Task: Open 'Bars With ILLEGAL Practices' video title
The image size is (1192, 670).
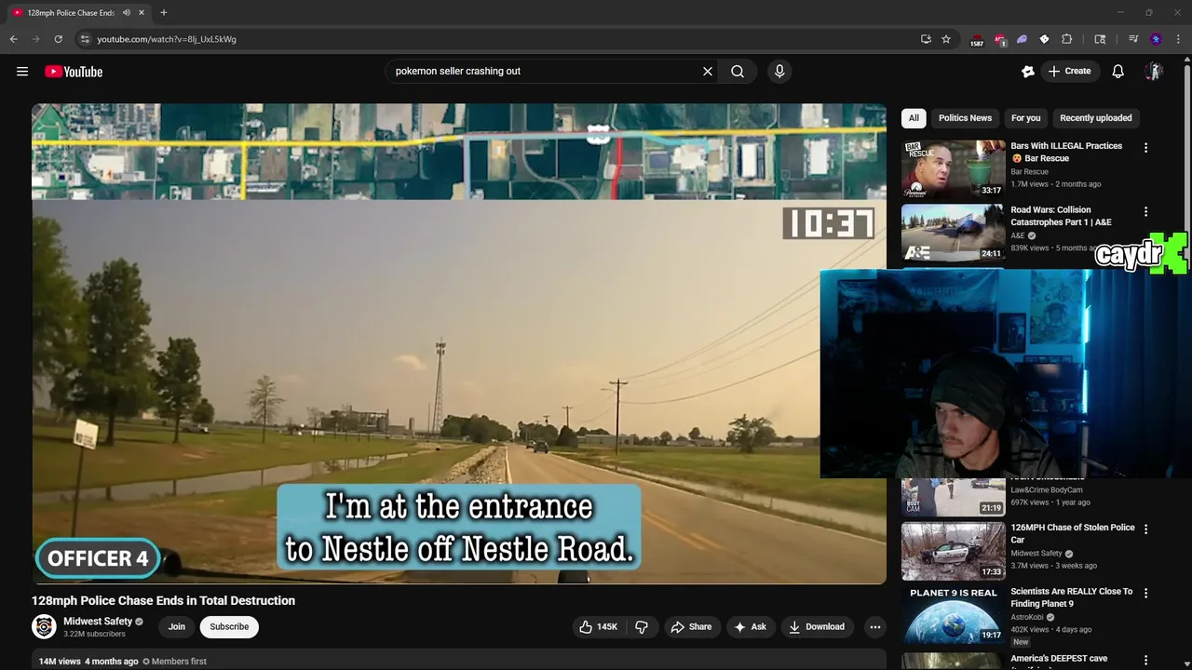Action: (1066, 152)
